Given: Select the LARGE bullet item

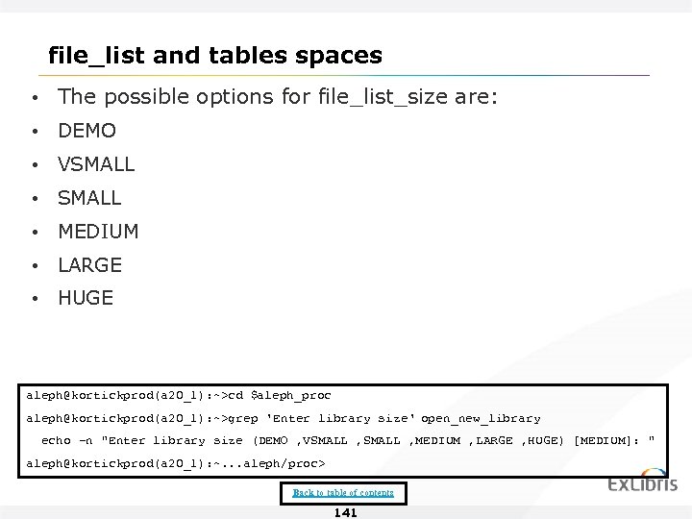Looking at the screenshot, I should click(x=89, y=264).
